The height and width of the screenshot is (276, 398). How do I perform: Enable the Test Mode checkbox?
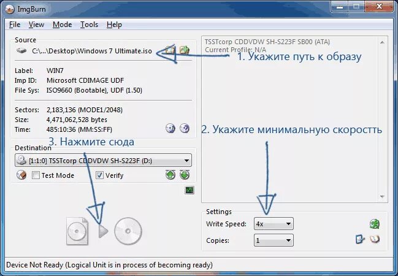tap(36, 175)
